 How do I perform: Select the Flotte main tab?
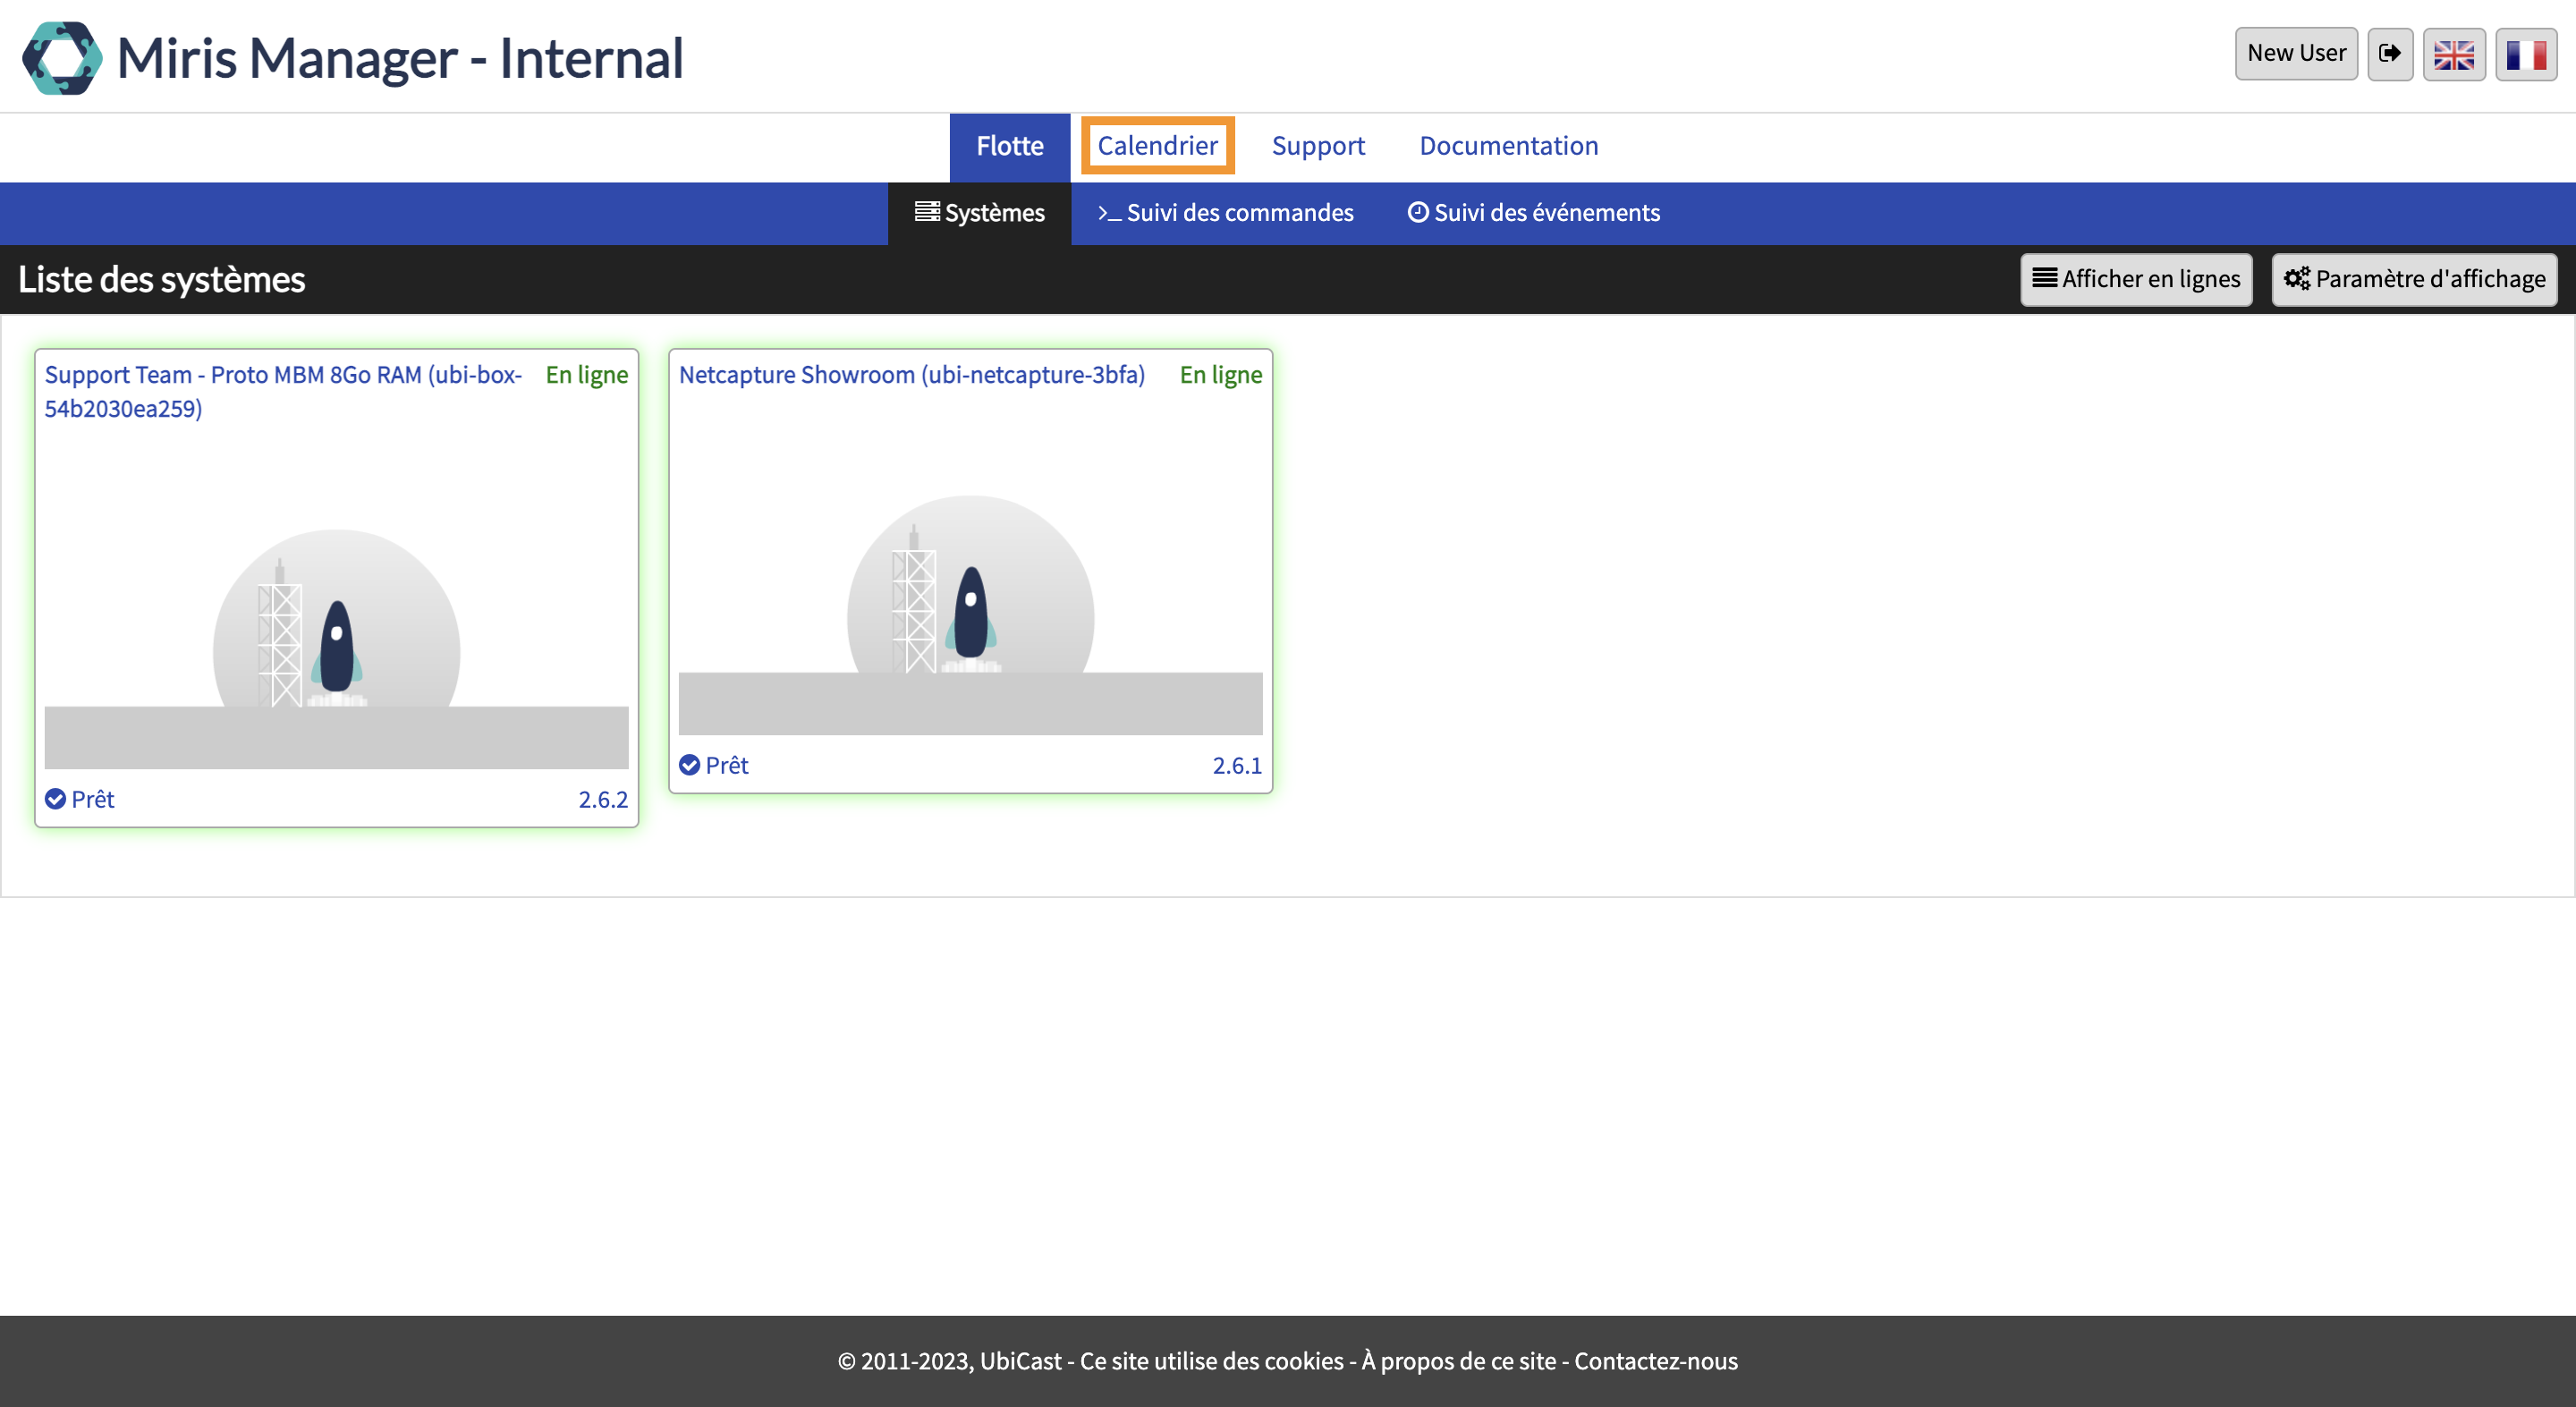[1009, 145]
